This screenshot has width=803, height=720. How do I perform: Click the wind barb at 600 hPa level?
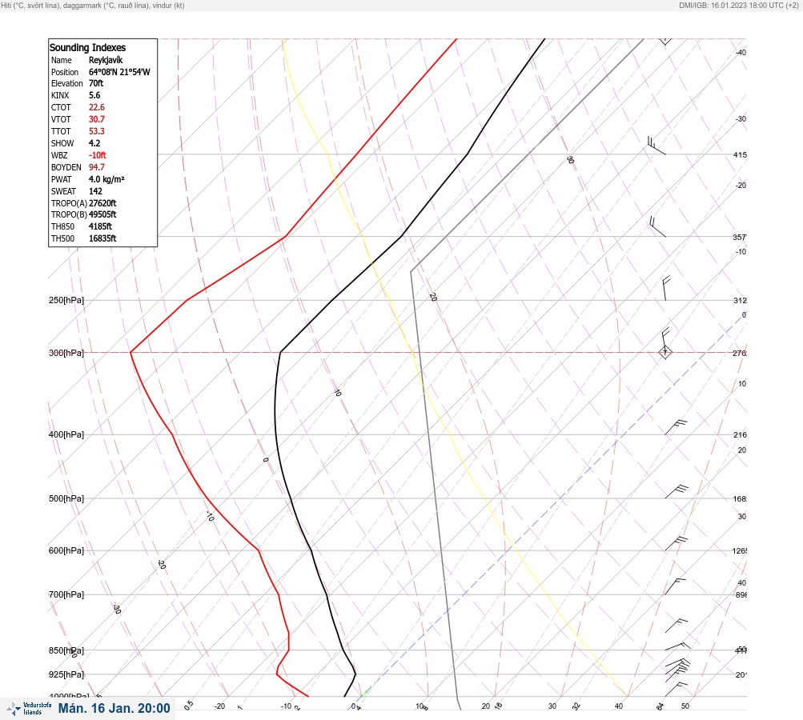tap(677, 543)
